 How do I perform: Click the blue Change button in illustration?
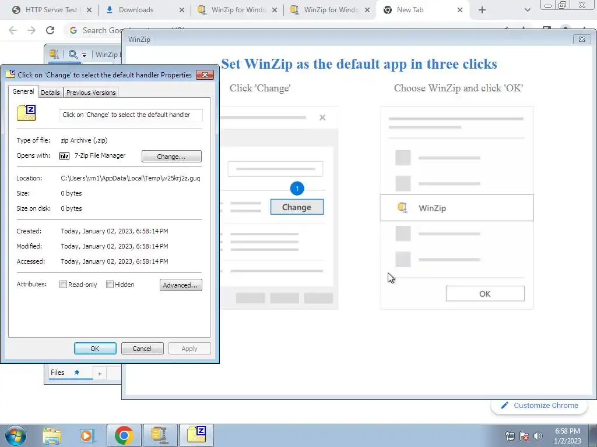pos(297,207)
